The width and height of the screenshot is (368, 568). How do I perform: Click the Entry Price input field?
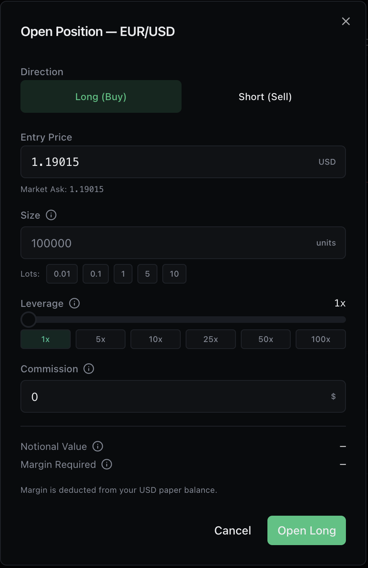[183, 162]
